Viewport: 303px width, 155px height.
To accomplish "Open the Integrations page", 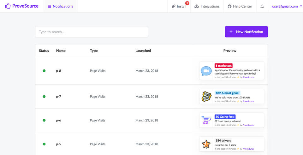I will tap(207, 6).
